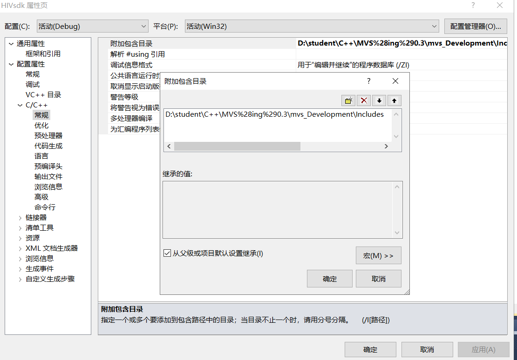Expand the 生成事件 tree node
This screenshot has height=360, width=517.
coord(20,269)
